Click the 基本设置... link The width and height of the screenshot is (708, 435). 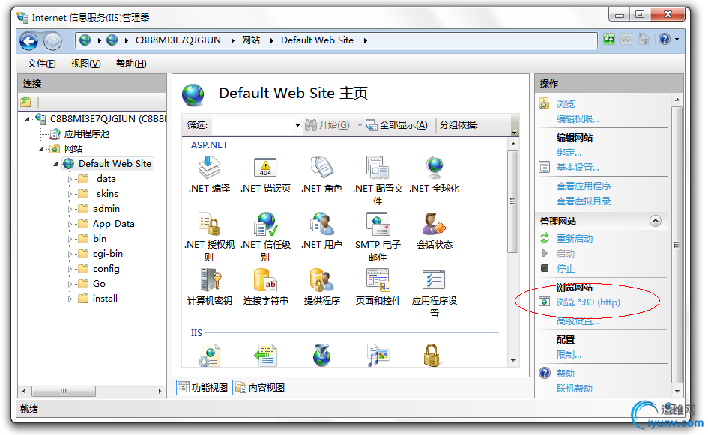point(578,168)
